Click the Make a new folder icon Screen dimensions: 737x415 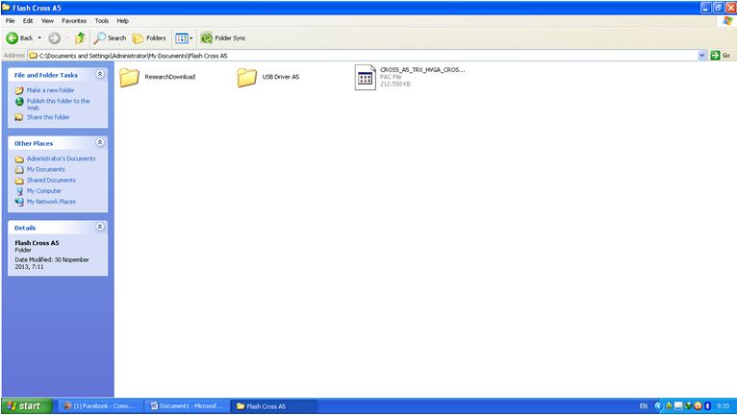[19, 90]
